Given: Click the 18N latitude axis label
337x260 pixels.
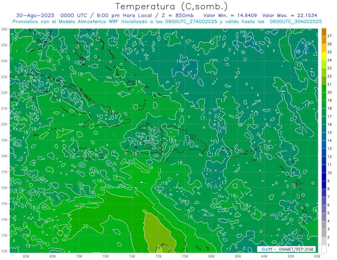Looking at the screenshot, I should pos(4,156).
